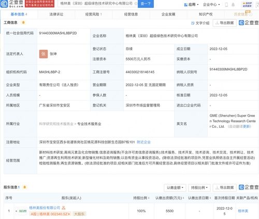259x219 pixels.
Task: Switch to the 经营信息 tab
Action: 131,14
